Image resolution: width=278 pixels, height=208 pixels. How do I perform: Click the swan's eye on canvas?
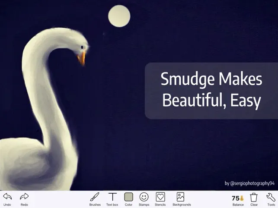(x=82, y=47)
